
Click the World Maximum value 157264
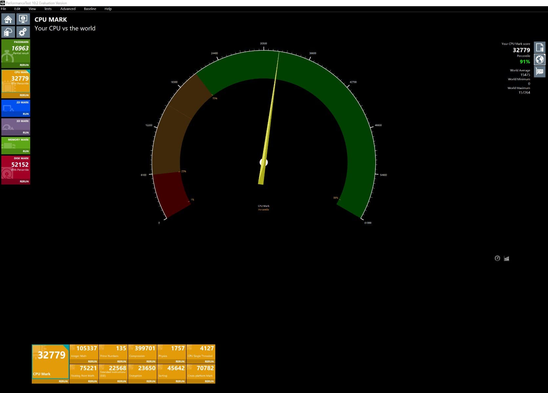pyautogui.click(x=524, y=93)
